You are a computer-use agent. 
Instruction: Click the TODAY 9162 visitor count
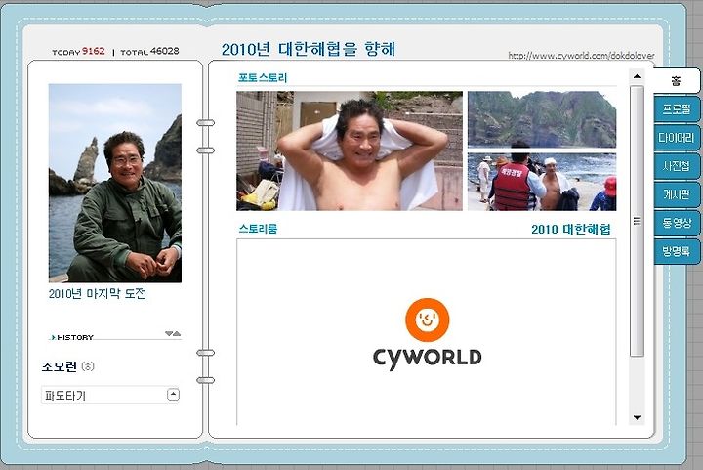78,51
